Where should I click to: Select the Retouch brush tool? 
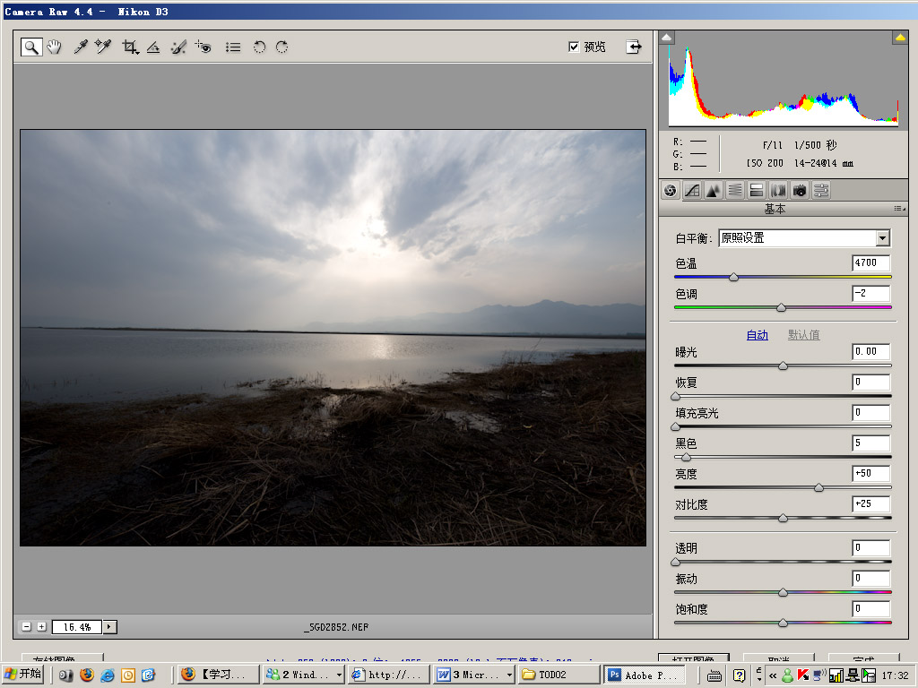tap(178, 47)
